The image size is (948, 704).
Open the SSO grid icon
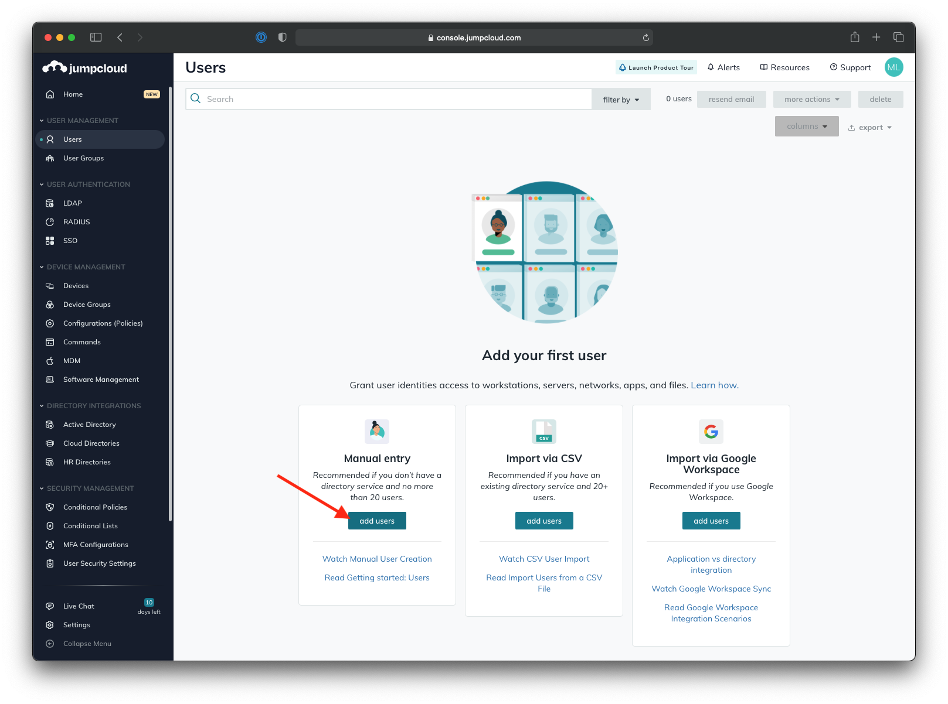tap(50, 241)
